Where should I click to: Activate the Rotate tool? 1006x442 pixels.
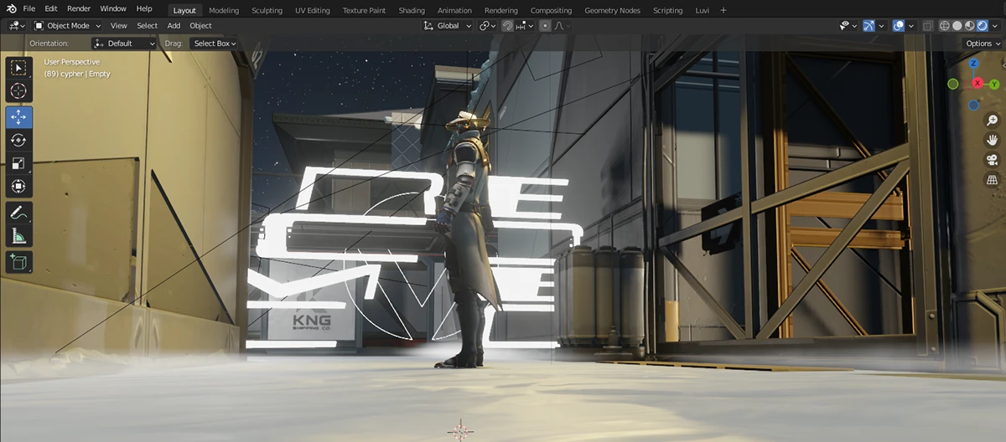pyautogui.click(x=18, y=141)
